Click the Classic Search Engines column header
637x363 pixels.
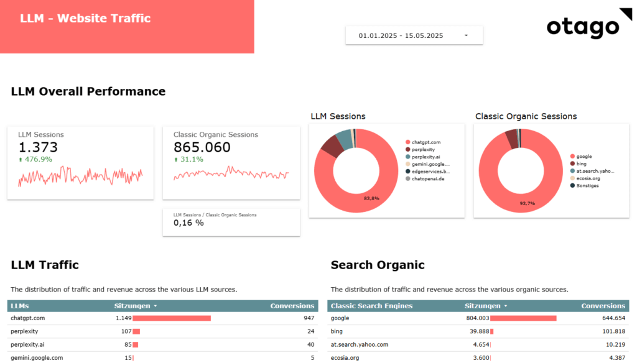pos(371,306)
